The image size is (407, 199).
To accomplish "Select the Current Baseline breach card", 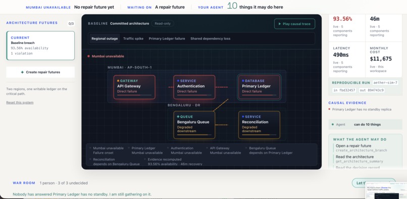I will 40,46.
